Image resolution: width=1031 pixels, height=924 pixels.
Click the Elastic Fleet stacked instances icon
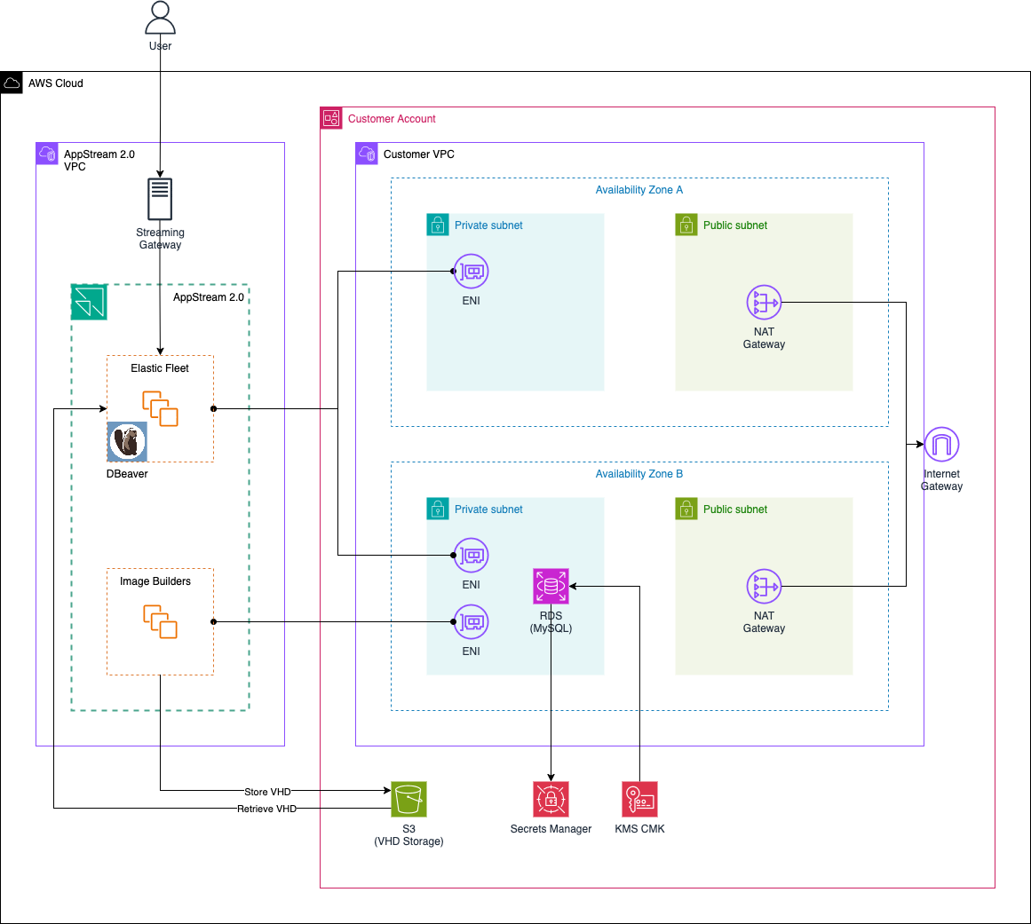(160, 407)
